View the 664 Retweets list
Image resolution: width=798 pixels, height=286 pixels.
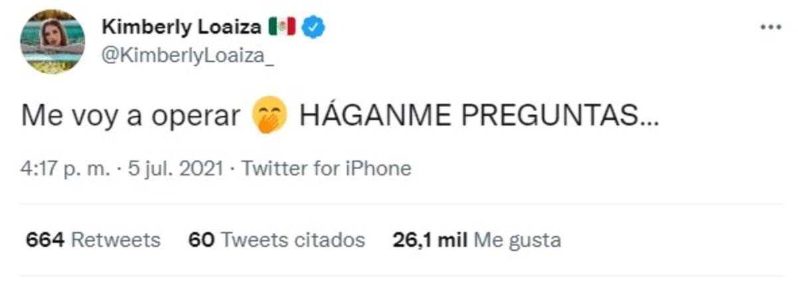pos(93,239)
